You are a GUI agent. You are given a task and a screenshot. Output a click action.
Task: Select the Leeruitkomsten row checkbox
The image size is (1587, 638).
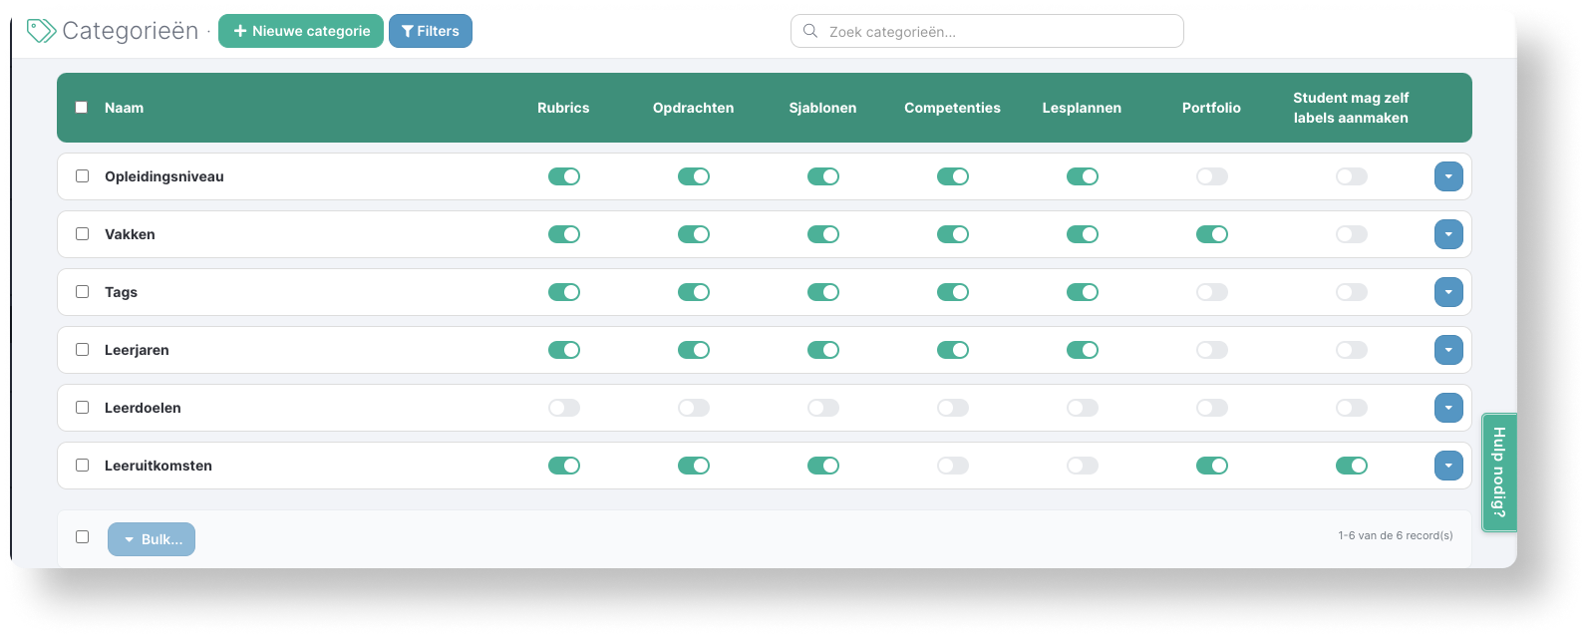point(82,465)
